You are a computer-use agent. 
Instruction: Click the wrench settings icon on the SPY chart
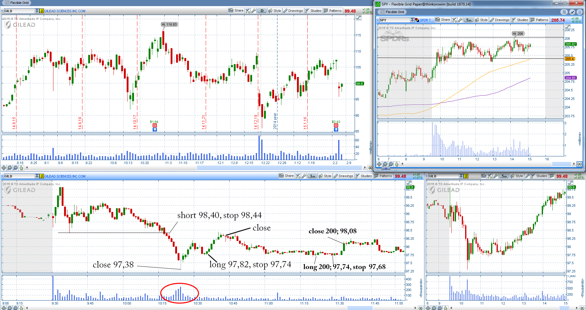[460, 20]
